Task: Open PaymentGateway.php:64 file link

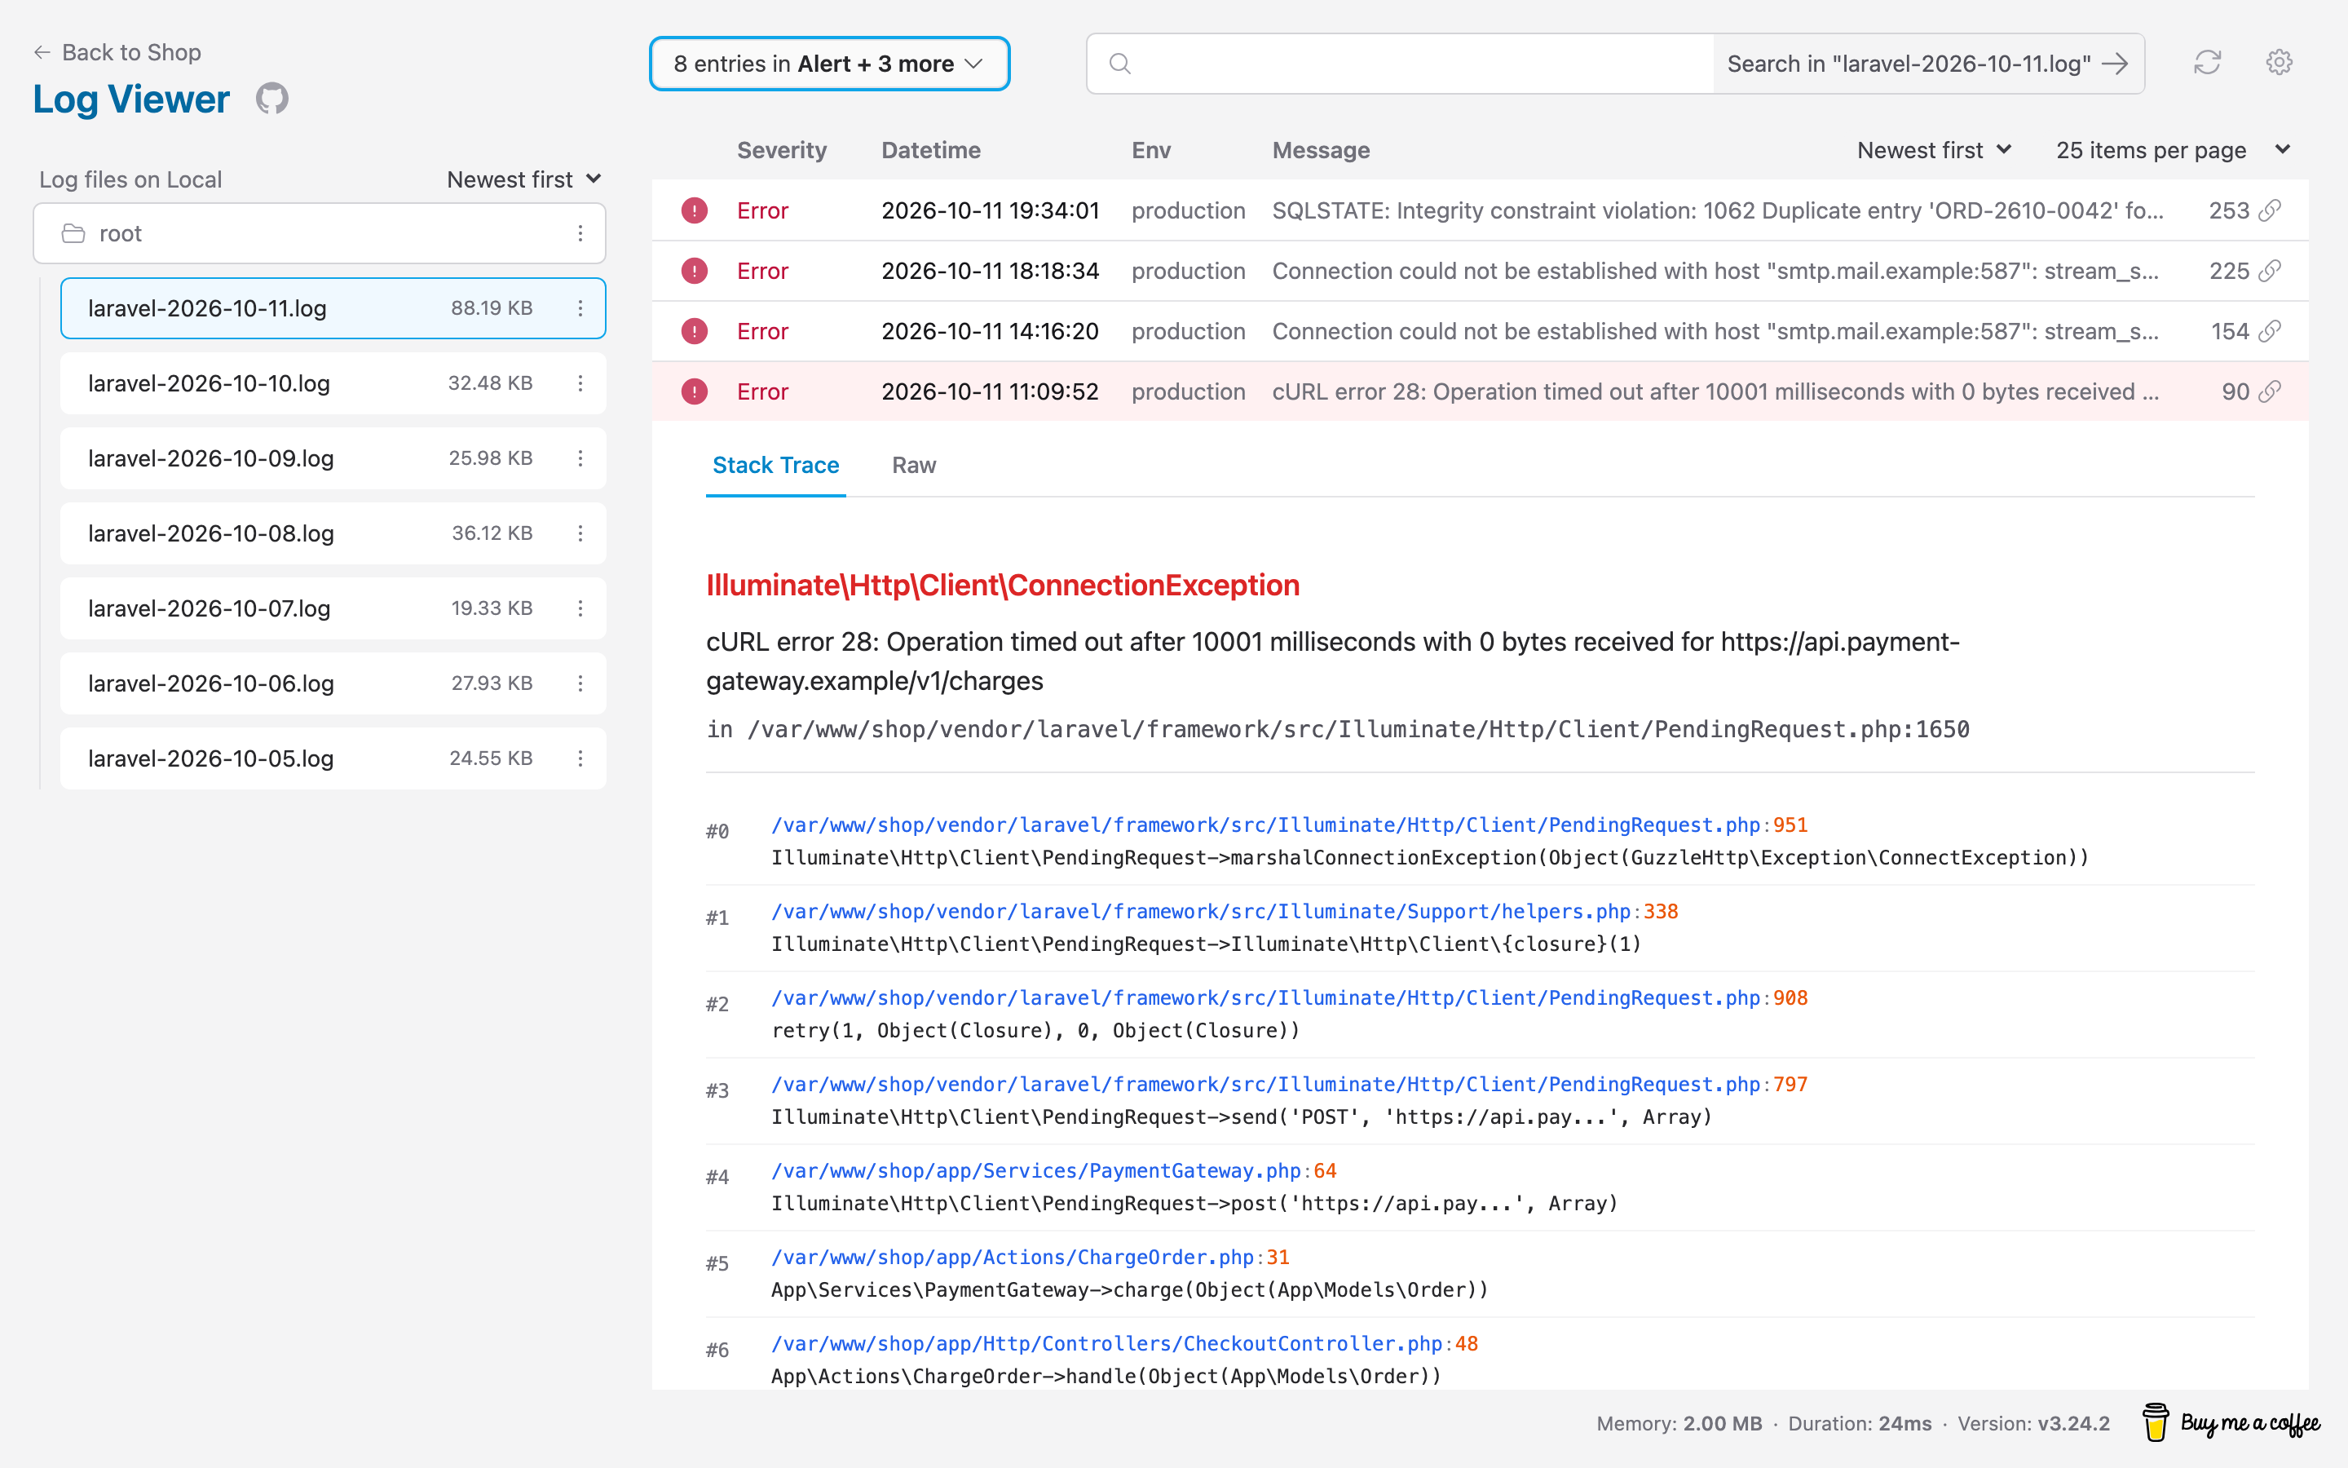Action: click(x=1053, y=1171)
